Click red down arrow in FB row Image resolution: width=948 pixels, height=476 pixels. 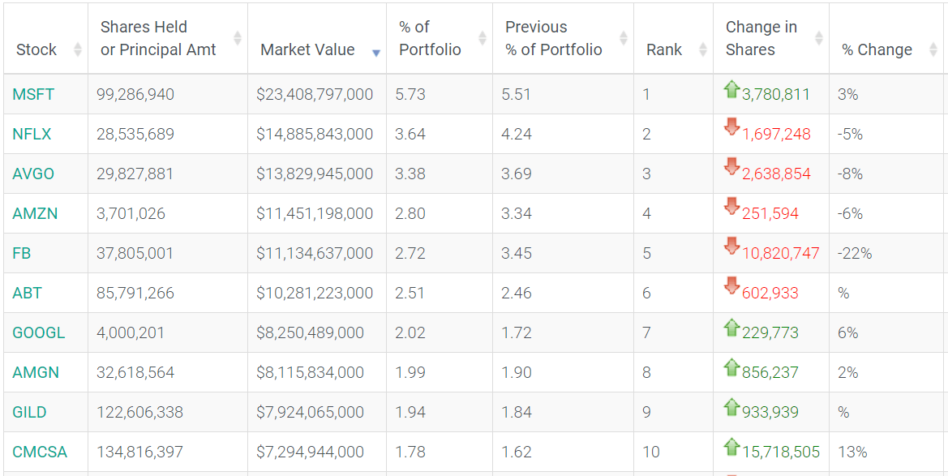[731, 246]
